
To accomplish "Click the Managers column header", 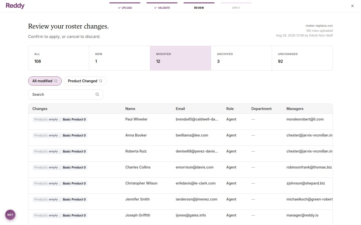I will pos(295,109).
